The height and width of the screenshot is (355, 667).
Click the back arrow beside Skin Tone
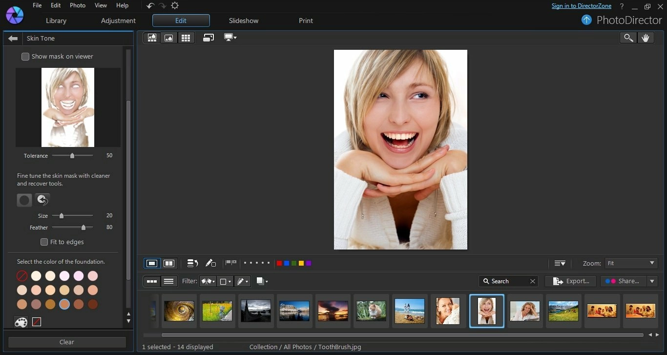coord(13,39)
